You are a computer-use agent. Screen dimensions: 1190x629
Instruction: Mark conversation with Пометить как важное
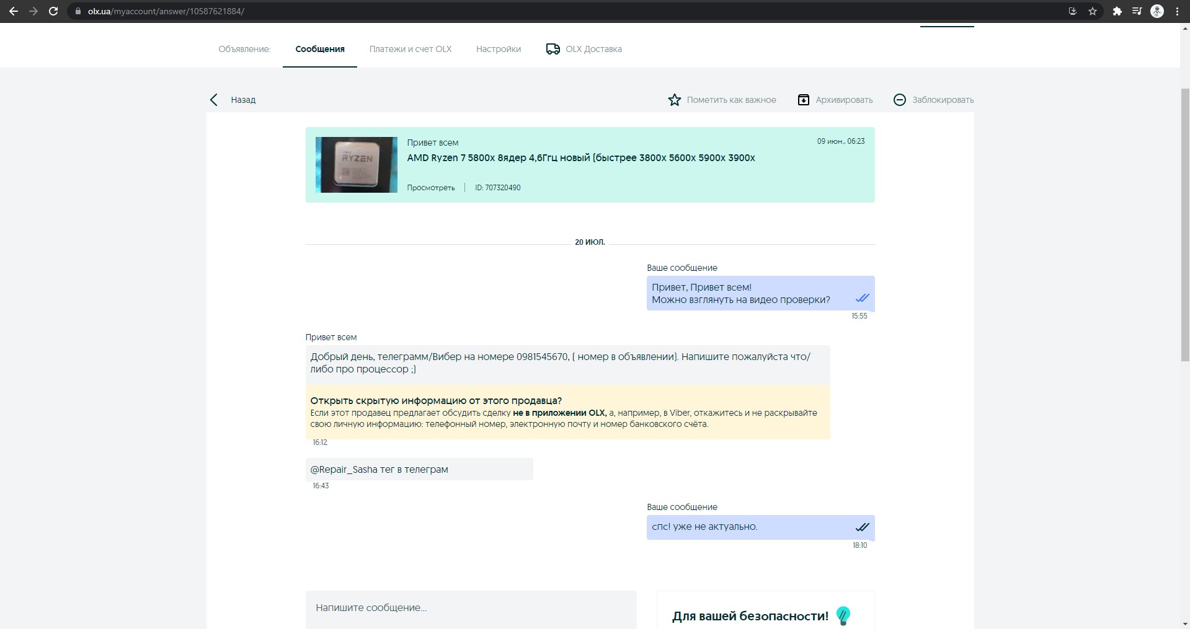coord(722,100)
